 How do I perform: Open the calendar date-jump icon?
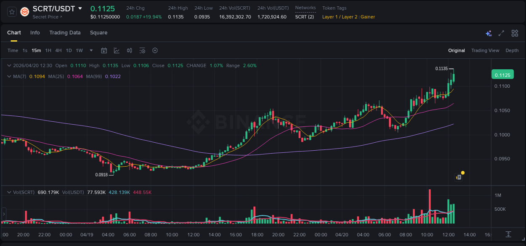104,50
